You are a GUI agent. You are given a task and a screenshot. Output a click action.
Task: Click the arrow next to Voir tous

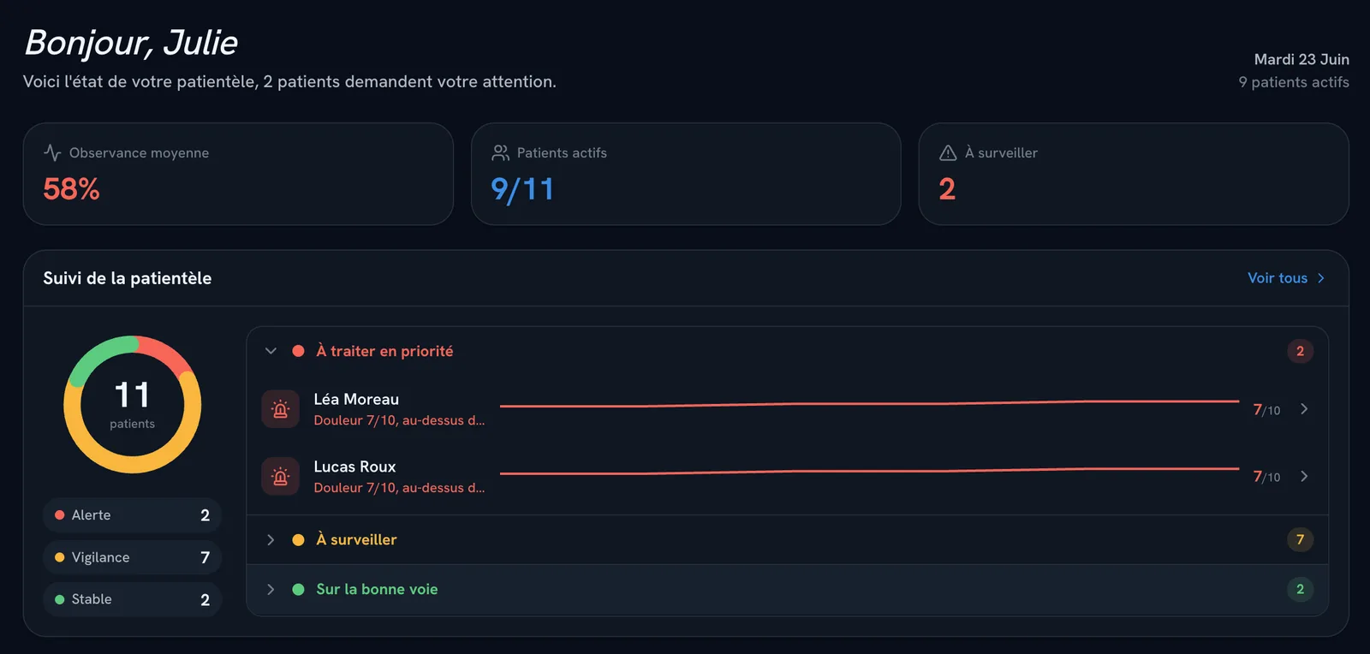click(x=1321, y=278)
